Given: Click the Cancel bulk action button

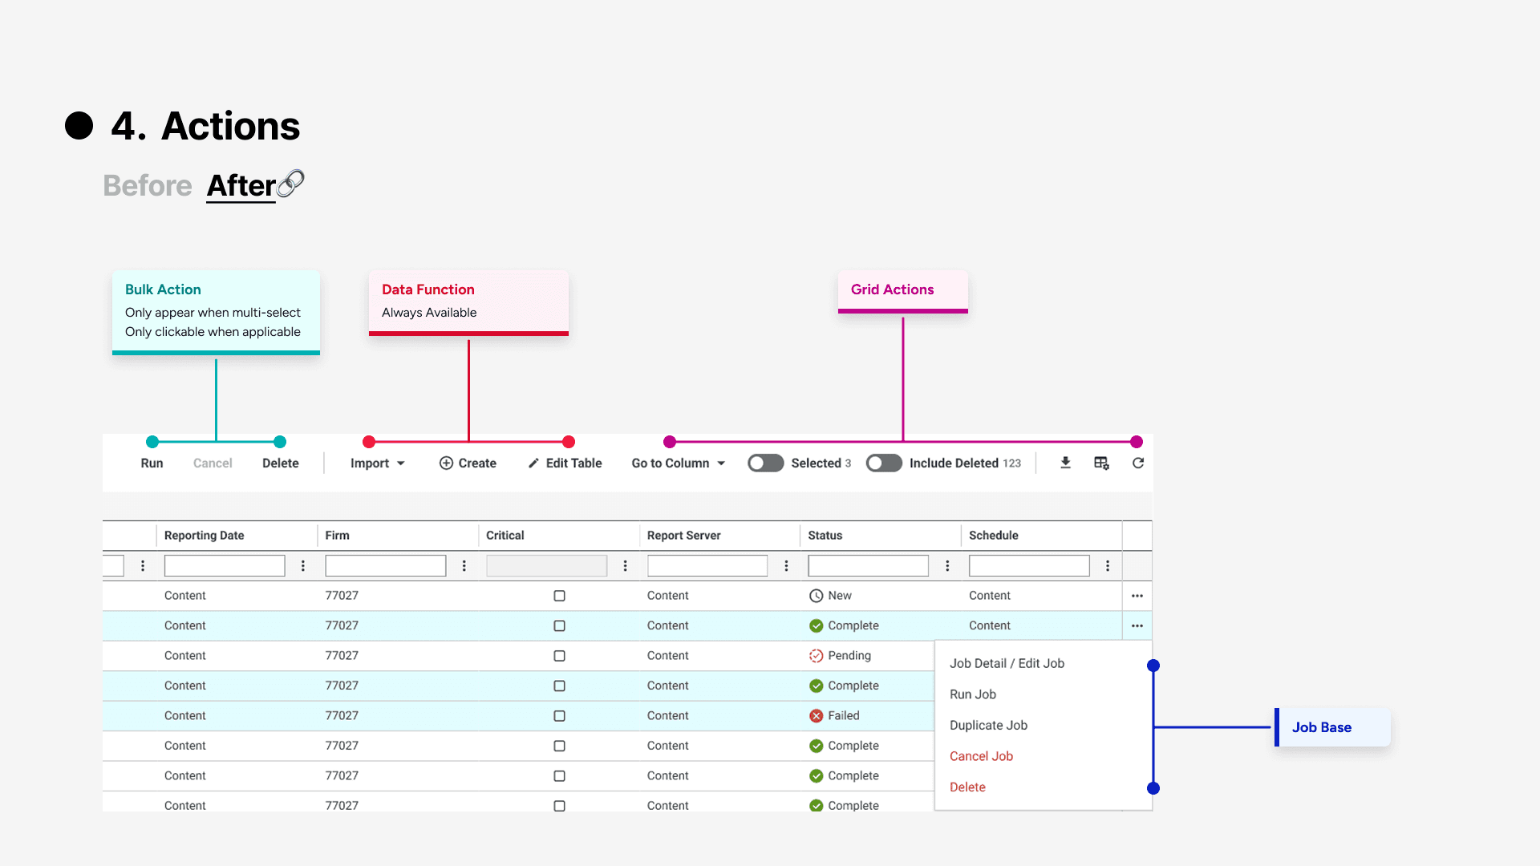Looking at the screenshot, I should 213,463.
